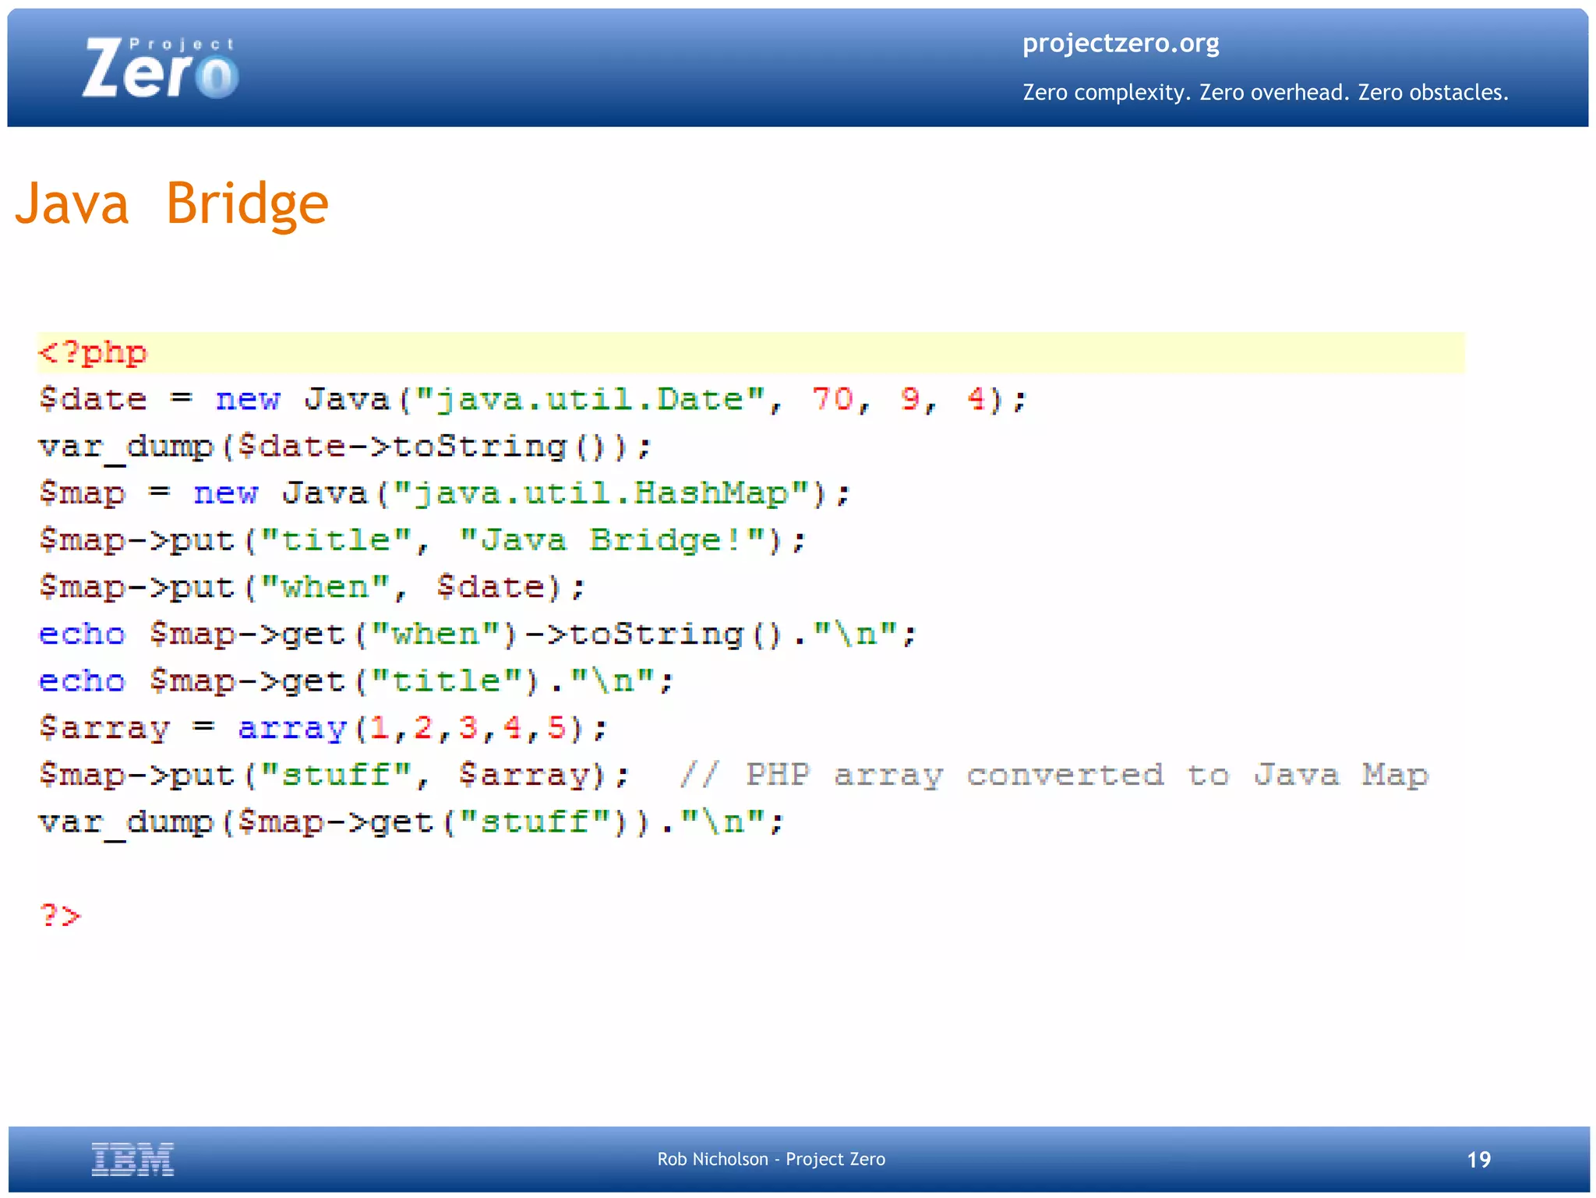Click the IBM logo in footer
The width and height of the screenshot is (1596, 1198).
point(132,1159)
